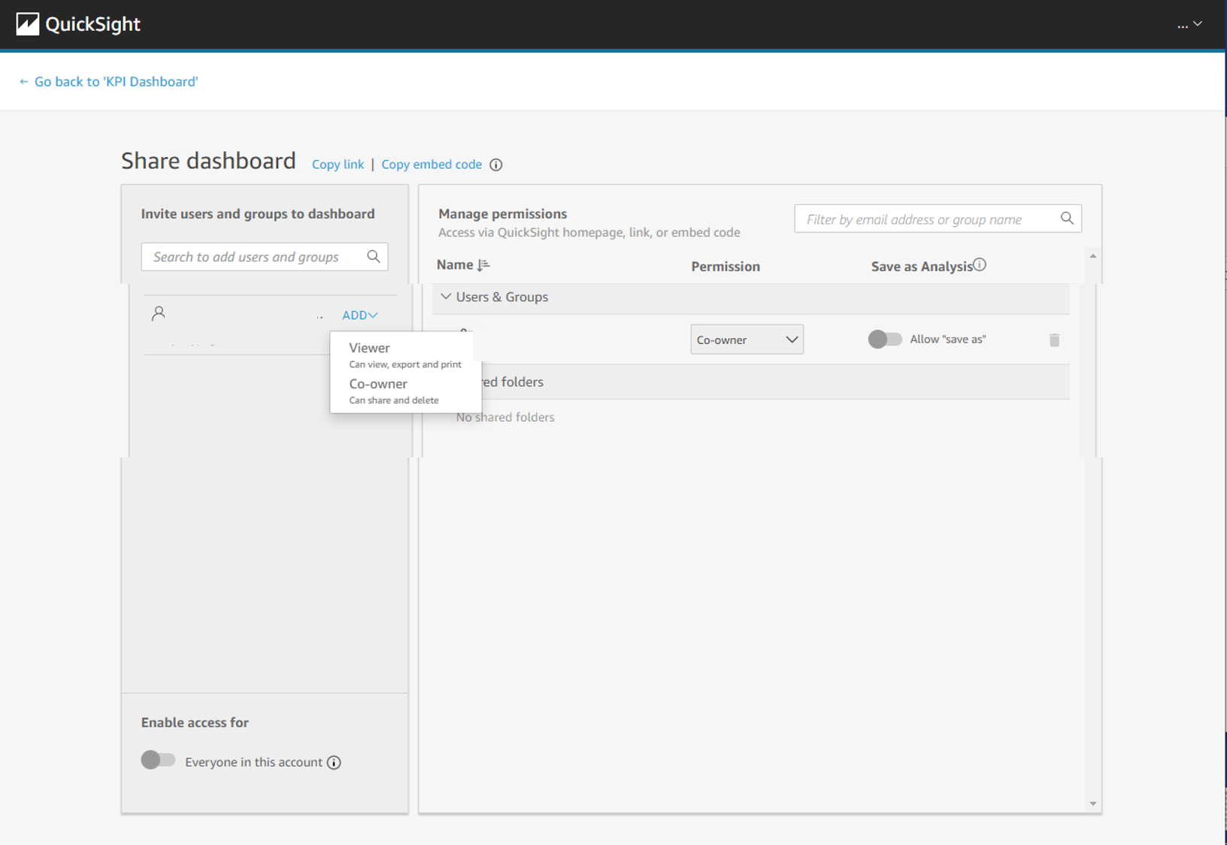Go back to KPI Dashboard
This screenshot has height=845, width=1227.
point(108,81)
